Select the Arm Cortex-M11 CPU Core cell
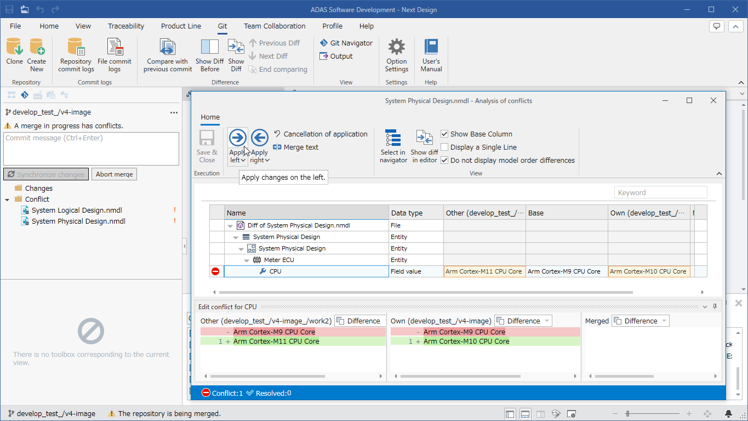The height and width of the screenshot is (421, 748). point(484,271)
